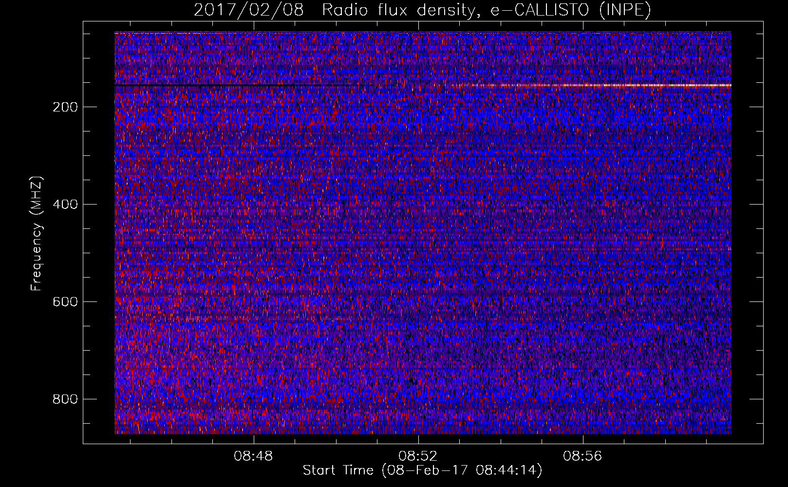Click the '08:52' time tick label
Viewport: 788px width, 487px height.
tap(418, 456)
